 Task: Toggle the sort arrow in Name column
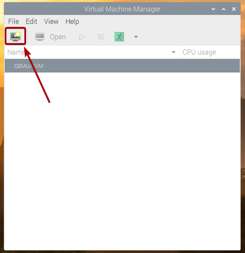(x=174, y=52)
